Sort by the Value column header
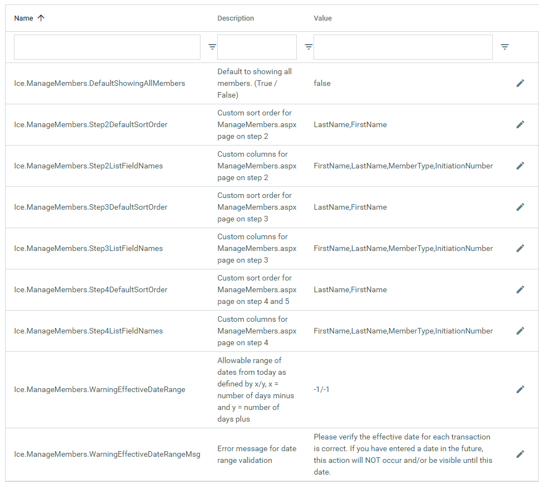The width and height of the screenshot is (548, 488). [322, 18]
